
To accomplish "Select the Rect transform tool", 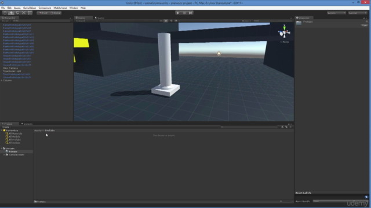I will click(30, 13).
